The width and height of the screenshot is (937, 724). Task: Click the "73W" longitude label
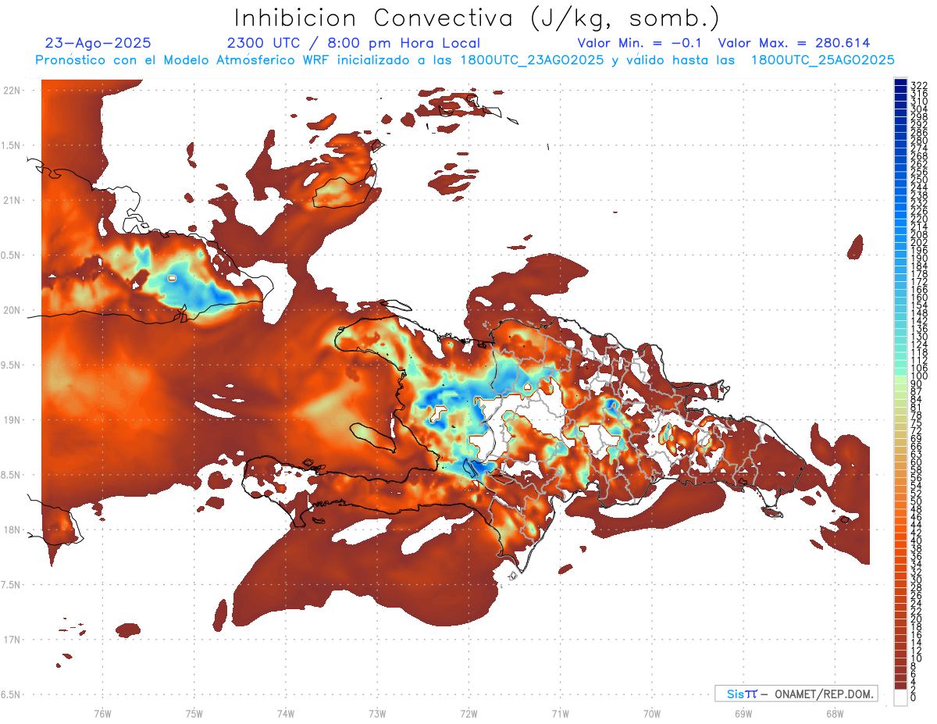click(x=377, y=713)
